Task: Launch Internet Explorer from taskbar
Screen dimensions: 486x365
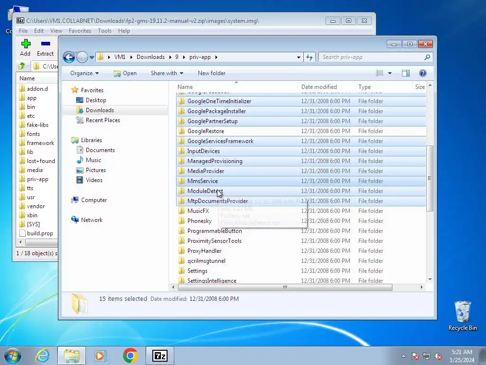Action: pyautogui.click(x=42, y=355)
